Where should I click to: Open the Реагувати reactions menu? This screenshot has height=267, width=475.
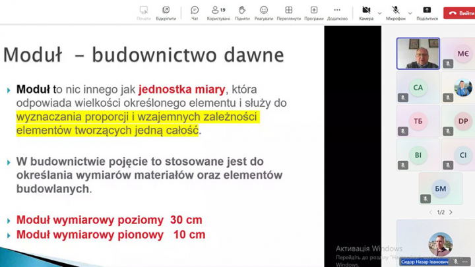[x=264, y=12]
